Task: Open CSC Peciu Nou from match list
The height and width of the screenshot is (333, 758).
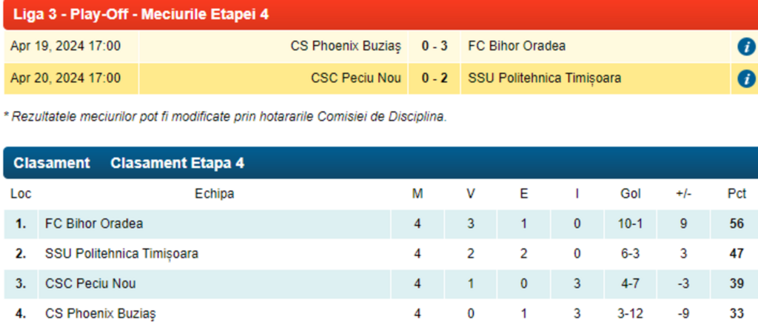Action: click(355, 78)
